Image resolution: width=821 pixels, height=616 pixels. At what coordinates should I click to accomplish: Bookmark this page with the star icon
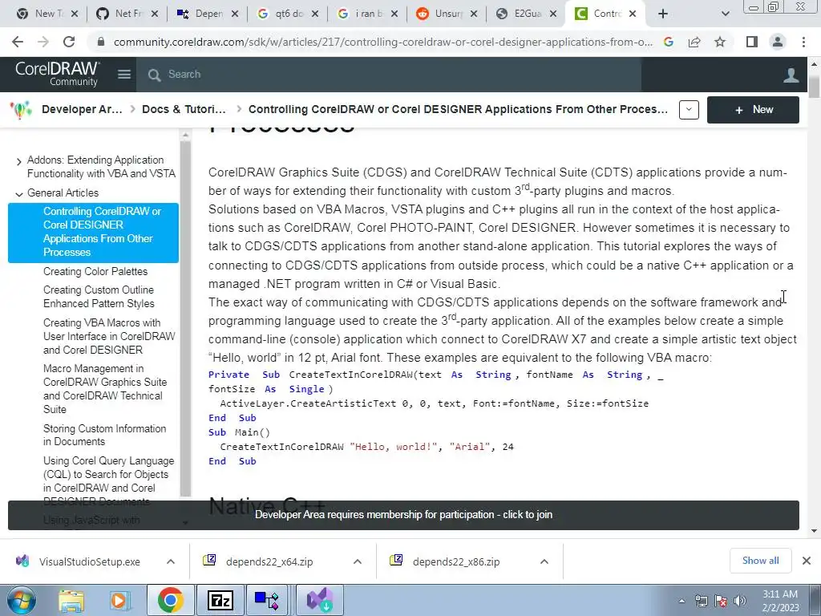click(x=720, y=42)
